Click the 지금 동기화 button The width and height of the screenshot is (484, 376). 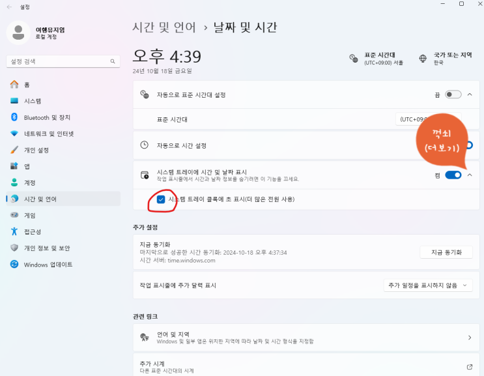tap(446, 252)
